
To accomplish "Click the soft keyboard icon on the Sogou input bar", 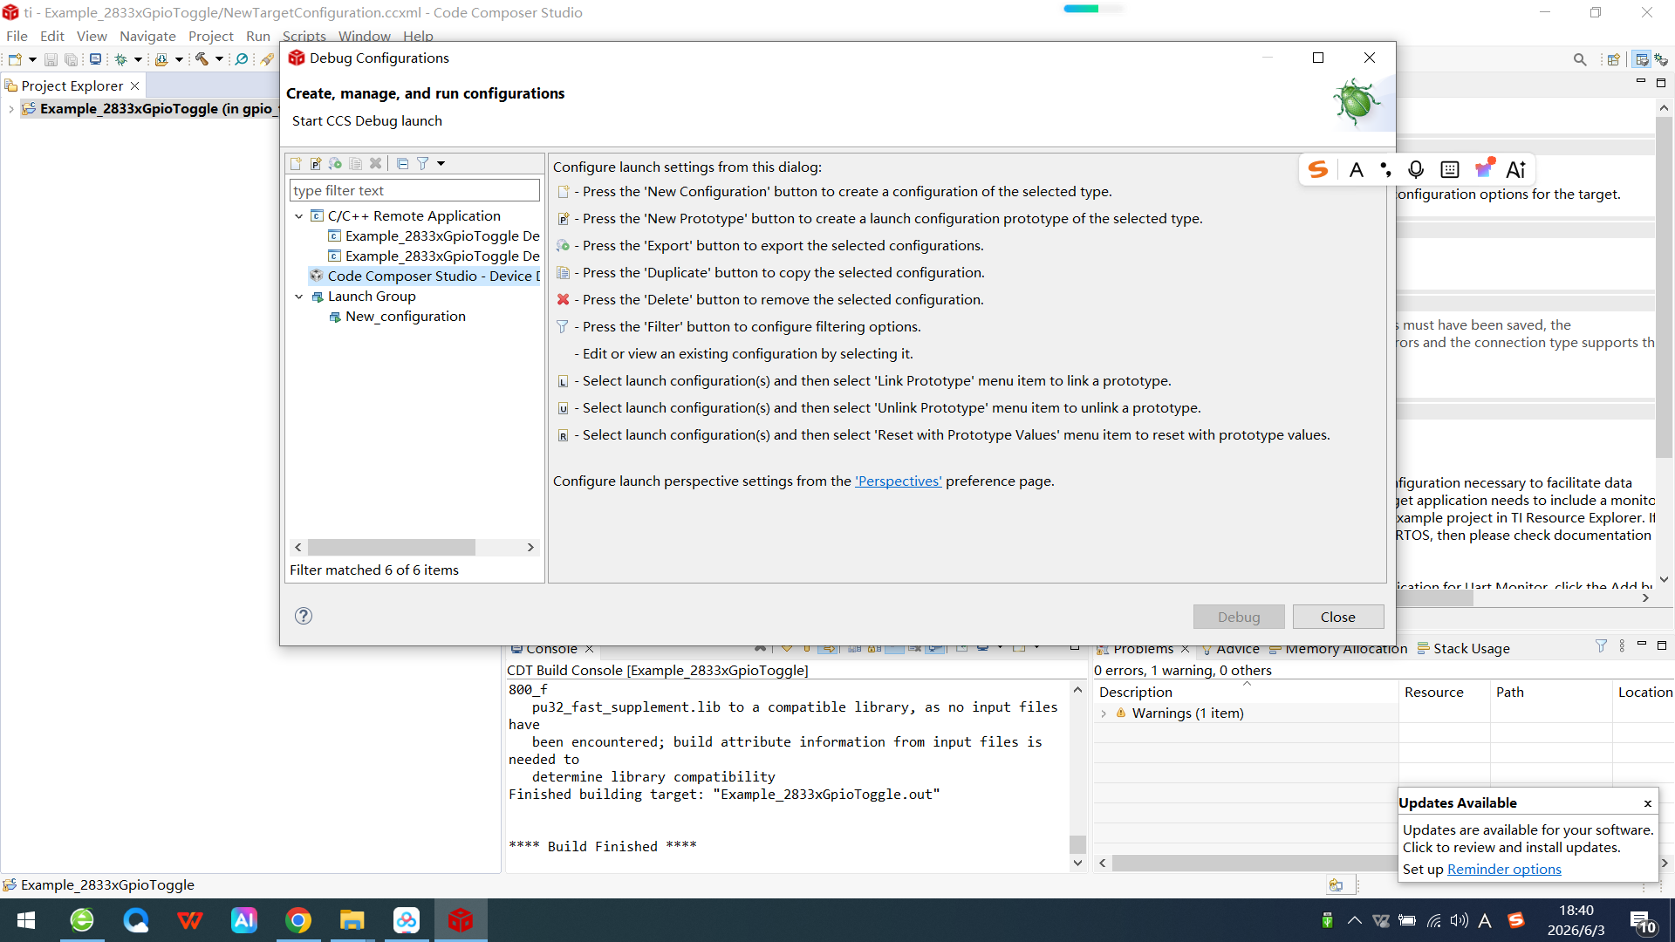I will click(x=1450, y=169).
